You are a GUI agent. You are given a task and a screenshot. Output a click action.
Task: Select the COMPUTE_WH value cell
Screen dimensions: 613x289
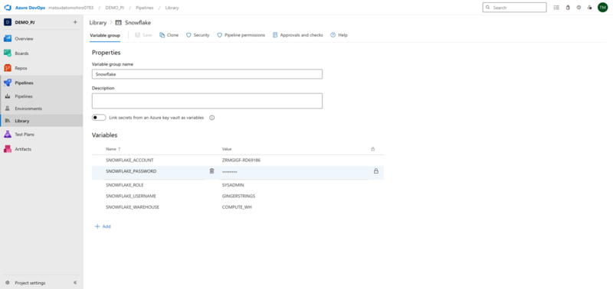[237, 207]
